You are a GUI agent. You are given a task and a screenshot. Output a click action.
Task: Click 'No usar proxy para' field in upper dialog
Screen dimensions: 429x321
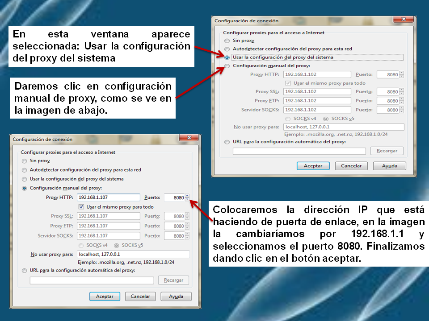[x=344, y=127]
